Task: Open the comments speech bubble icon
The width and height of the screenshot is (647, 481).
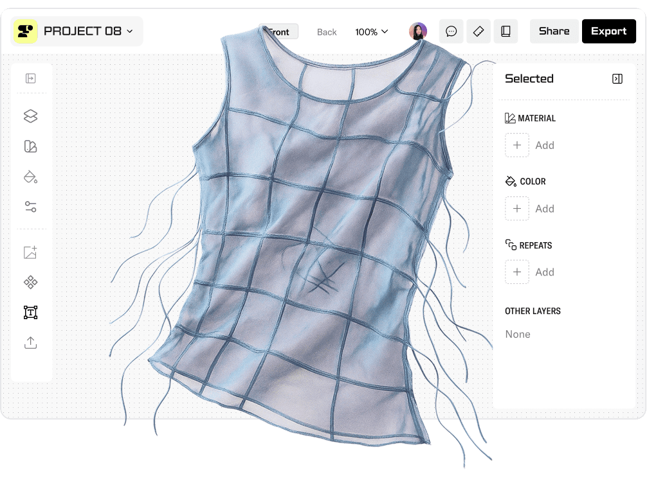Action: (451, 31)
